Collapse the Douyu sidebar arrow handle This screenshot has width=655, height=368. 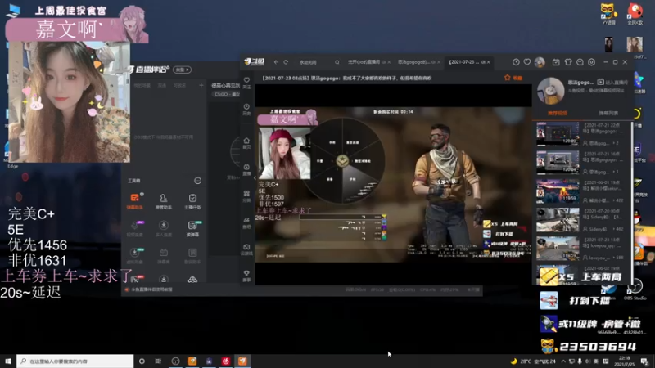[255, 177]
